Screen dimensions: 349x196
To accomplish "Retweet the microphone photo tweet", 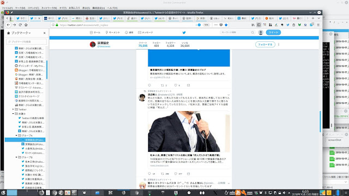I will 163,174.
